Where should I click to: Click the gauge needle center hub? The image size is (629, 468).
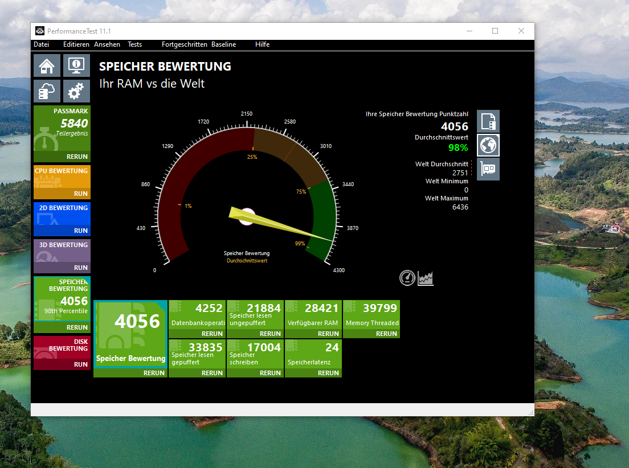click(x=246, y=216)
